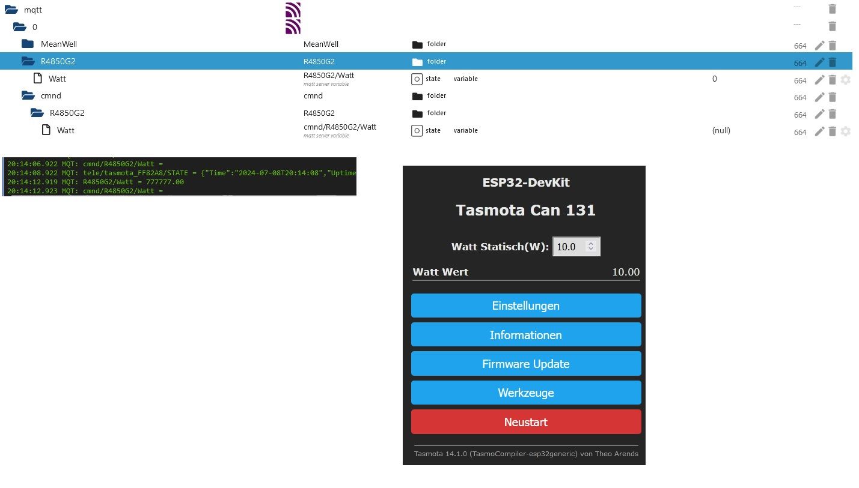The height and width of the screenshot is (488, 859).
Task: Open custom settings gear for R4850G2/Watt
Action: tap(846, 80)
